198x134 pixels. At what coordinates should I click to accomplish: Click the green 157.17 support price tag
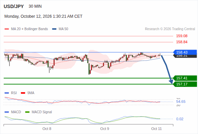[185, 84]
